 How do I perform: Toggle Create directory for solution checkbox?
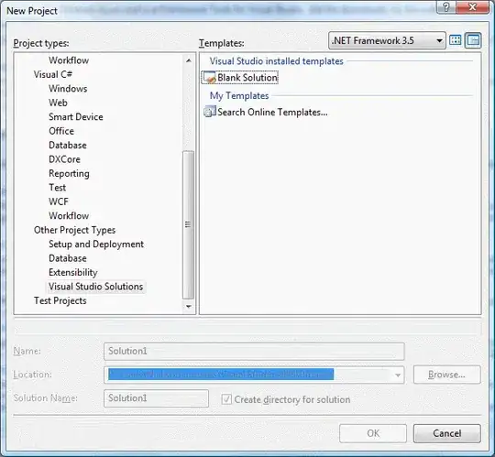(x=226, y=399)
